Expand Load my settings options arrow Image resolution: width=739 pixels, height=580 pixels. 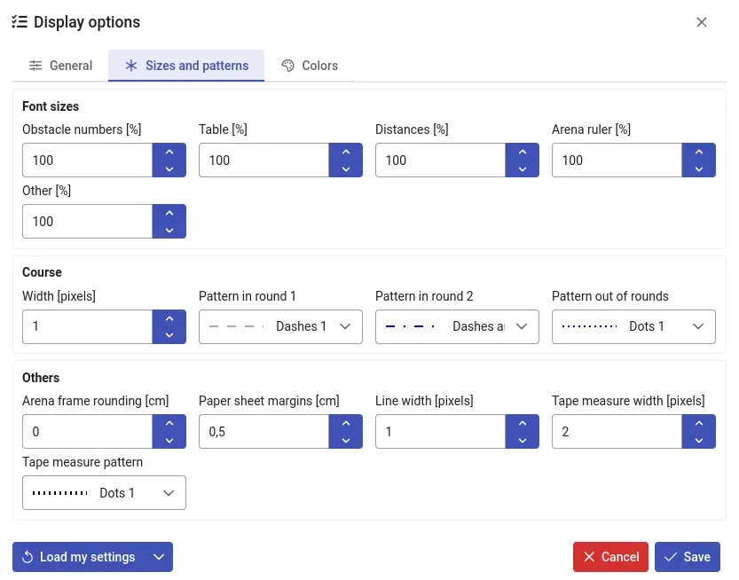[x=159, y=557]
